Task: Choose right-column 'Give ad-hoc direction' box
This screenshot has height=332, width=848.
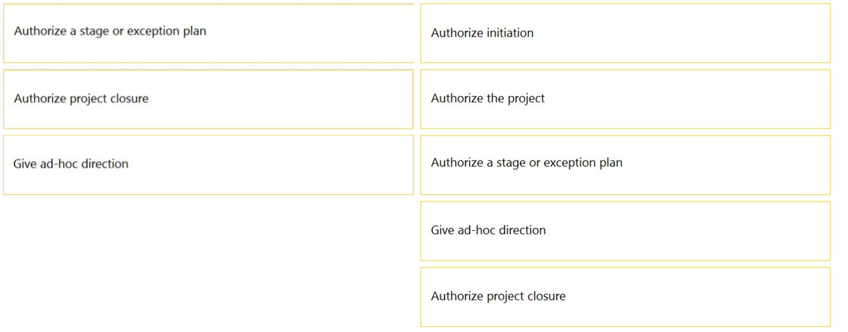Action: pyautogui.click(x=625, y=231)
